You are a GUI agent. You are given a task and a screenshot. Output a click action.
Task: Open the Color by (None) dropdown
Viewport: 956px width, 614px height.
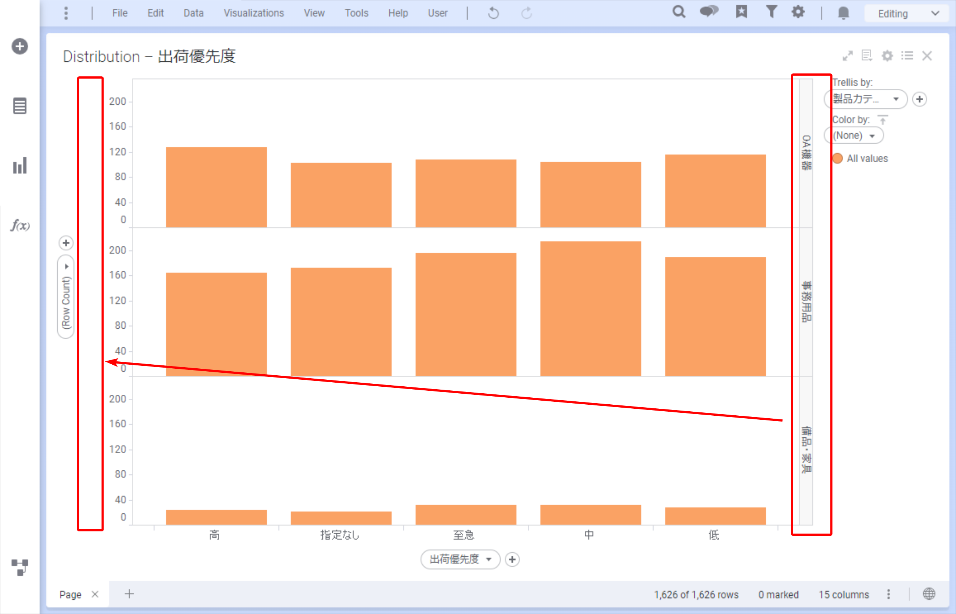point(872,136)
